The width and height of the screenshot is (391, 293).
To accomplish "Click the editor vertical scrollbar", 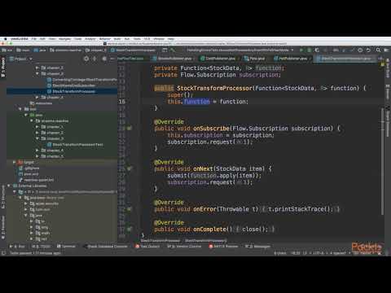I will click(382, 160).
